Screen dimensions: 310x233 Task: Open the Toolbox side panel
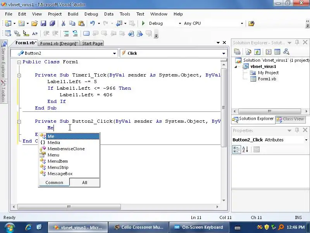coord(3,92)
